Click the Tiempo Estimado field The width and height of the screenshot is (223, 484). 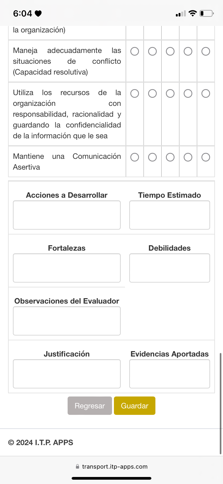(170, 215)
